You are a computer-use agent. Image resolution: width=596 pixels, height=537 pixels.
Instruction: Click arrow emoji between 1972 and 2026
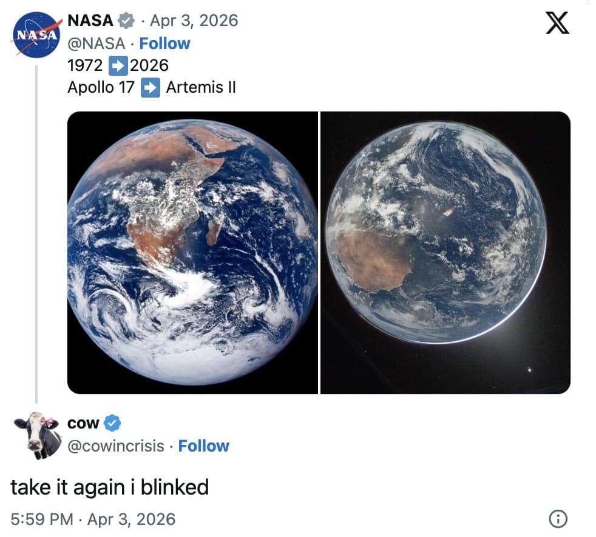click(x=116, y=65)
